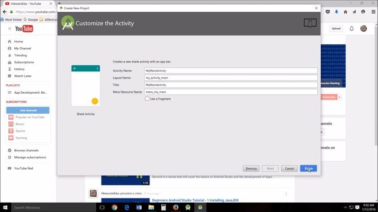
Task: Click the phone and tablet form factor icon
Action: [310, 23]
